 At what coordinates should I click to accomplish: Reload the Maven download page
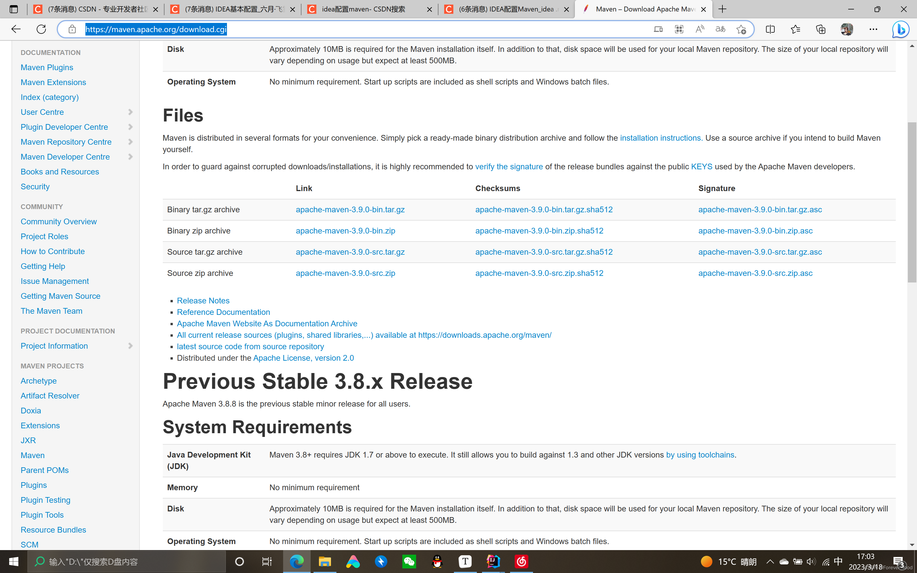point(41,29)
